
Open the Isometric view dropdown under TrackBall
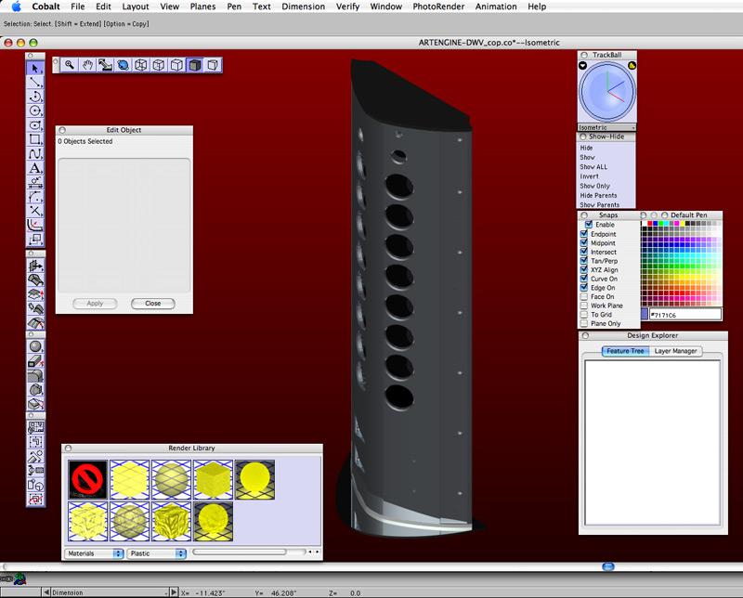click(x=607, y=127)
